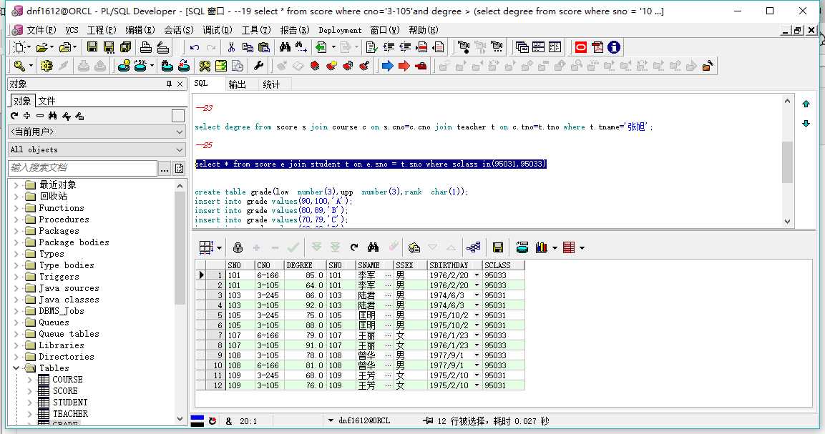Click the PDF manual icon
The width and height of the screenshot is (825, 434).
pos(597,47)
